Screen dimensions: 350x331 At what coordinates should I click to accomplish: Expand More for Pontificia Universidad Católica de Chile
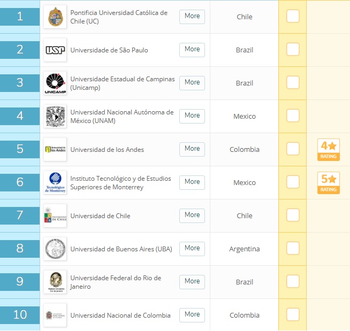[192, 16]
